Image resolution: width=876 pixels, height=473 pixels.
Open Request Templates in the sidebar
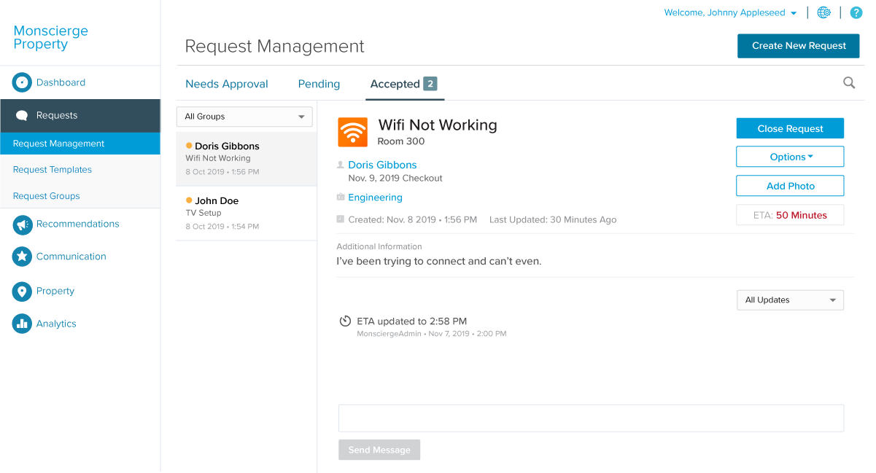click(53, 170)
